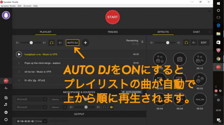Open the lifebuoy help icon in sidebar
The height and width of the screenshot is (125, 224).
coord(6,119)
